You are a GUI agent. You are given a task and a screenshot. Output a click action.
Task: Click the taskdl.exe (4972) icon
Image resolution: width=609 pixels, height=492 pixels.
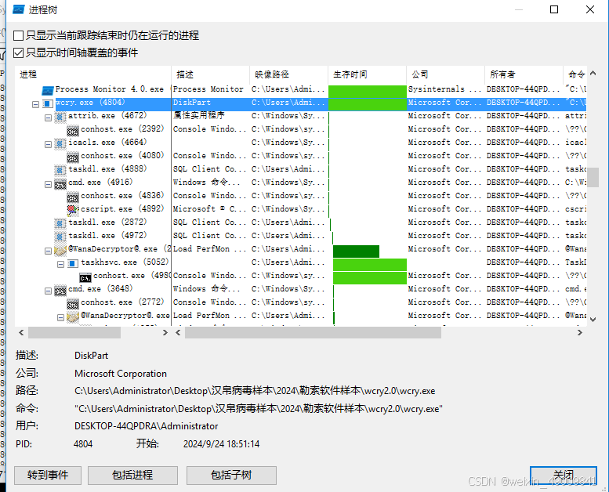(60, 237)
